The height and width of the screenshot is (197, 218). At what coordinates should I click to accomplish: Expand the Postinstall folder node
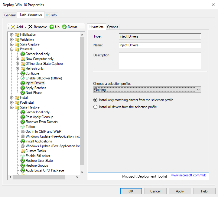click(x=12, y=102)
